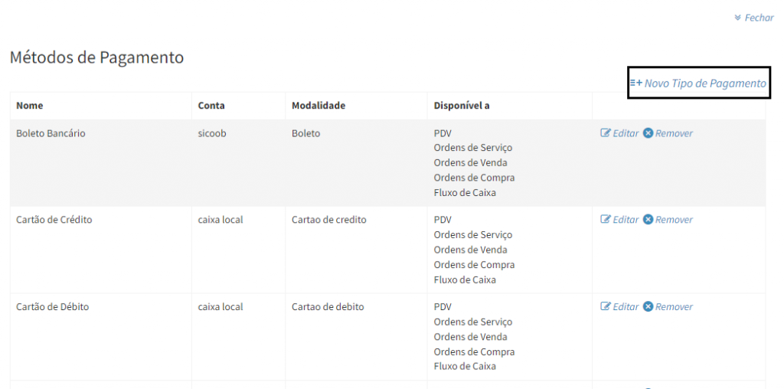Click edit pencil icon for Cartão de Débito
This screenshot has width=784, height=389.
(x=606, y=307)
